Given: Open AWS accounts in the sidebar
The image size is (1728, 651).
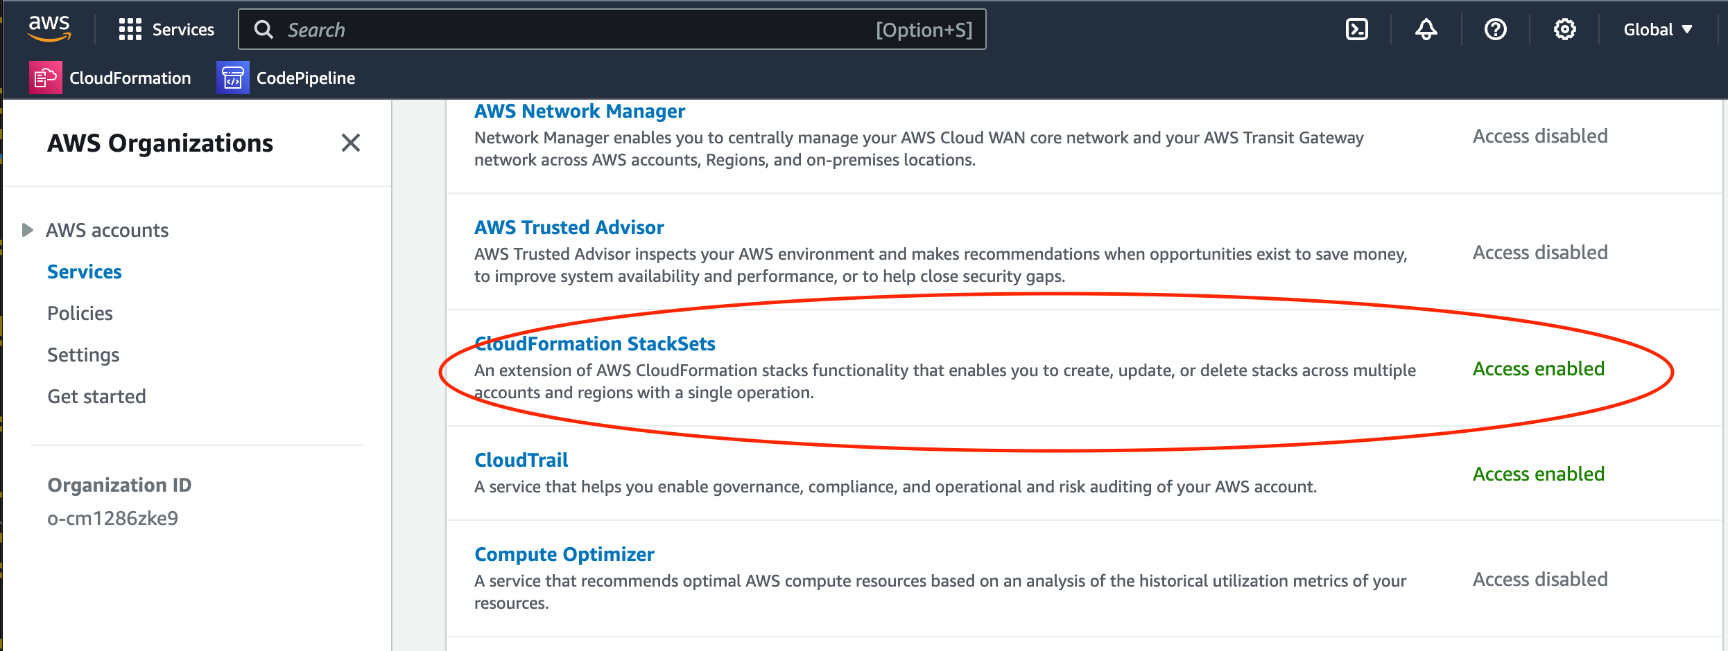Looking at the screenshot, I should 107,230.
